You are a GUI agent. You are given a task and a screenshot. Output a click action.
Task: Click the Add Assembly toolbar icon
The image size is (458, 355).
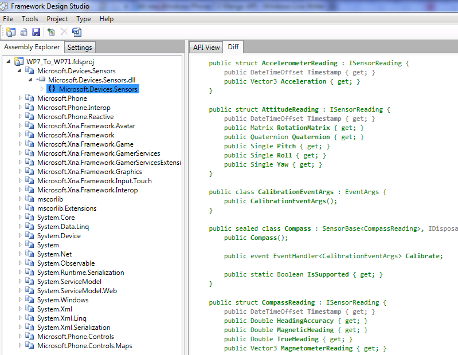point(51,32)
